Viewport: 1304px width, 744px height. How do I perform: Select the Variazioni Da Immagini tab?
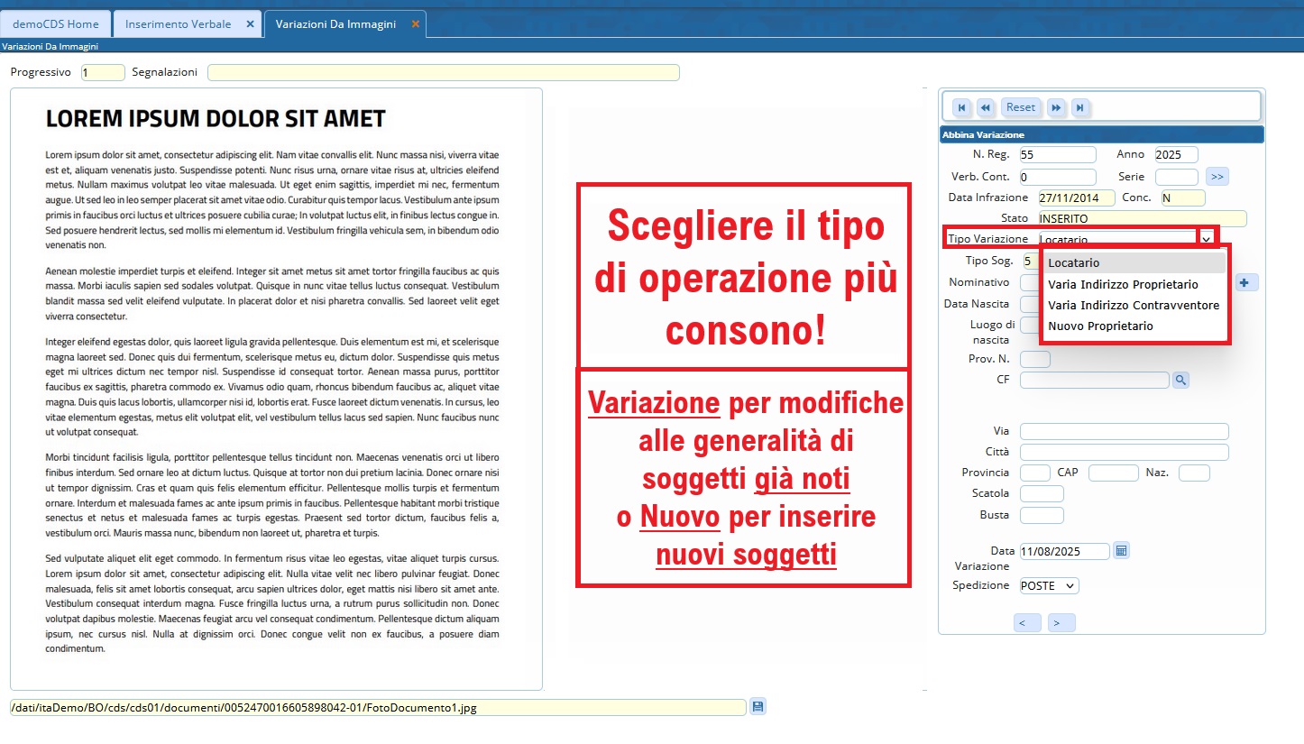336,24
